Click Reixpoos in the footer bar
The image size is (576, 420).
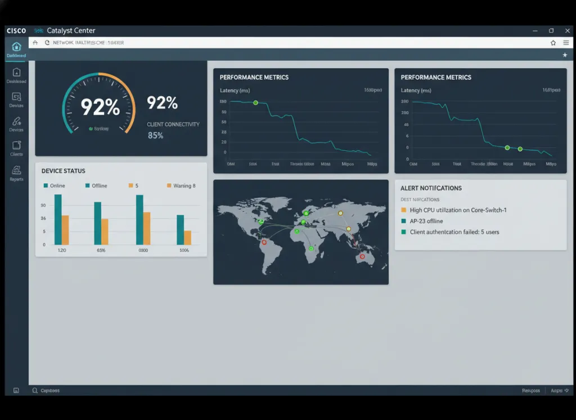tap(531, 391)
